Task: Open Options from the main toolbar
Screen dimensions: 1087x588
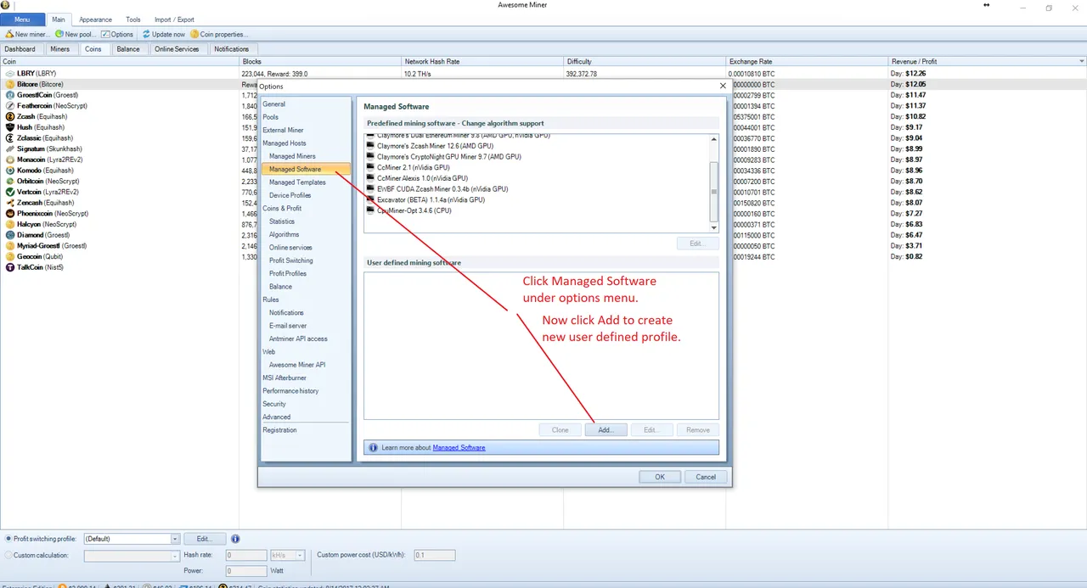Action: [x=117, y=35]
